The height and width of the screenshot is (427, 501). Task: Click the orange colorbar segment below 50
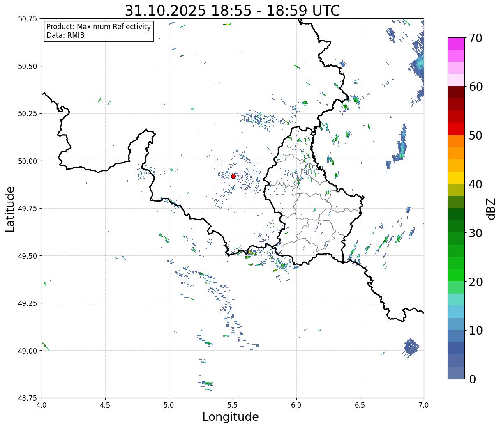(456, 141)
